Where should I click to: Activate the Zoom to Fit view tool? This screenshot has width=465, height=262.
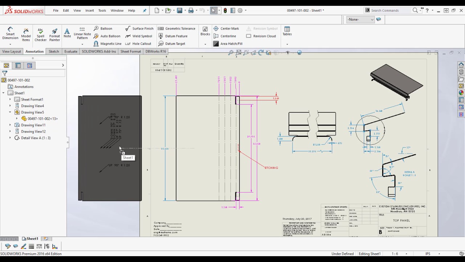coord(239,52)
